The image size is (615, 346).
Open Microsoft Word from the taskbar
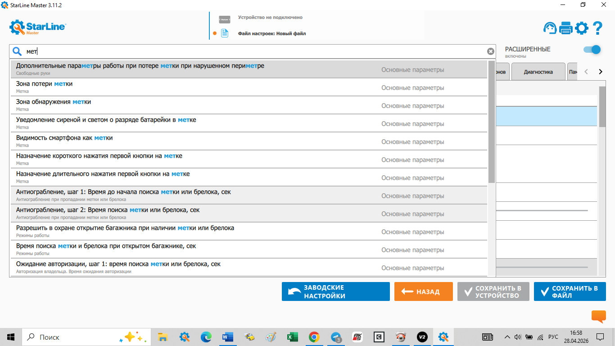(x=227, y=337)
